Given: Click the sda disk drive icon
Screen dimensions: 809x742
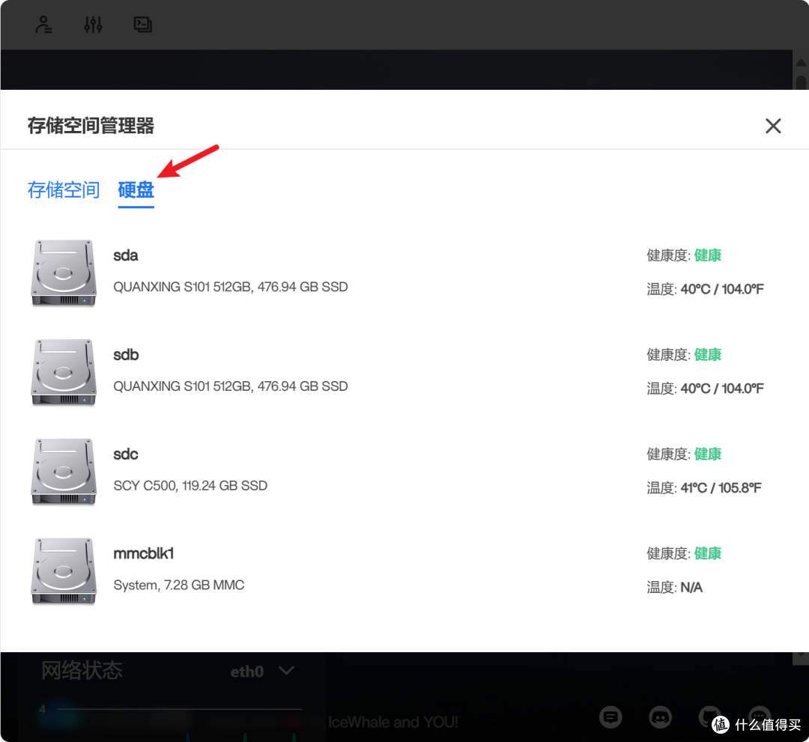Looking at the screenshot, I should (64, 273).
